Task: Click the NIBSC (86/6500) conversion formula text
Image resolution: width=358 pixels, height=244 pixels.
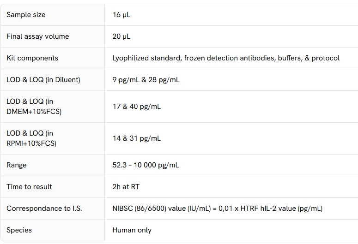Action: point(218,208)
